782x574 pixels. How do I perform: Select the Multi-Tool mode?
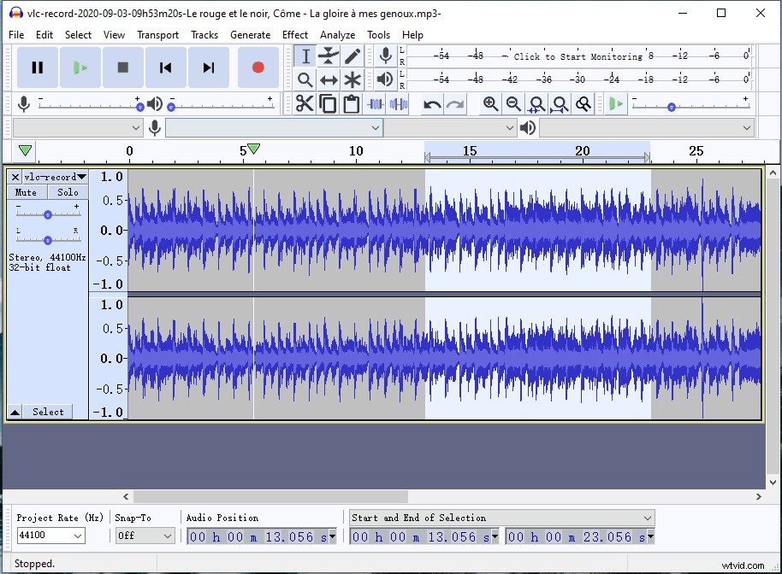coord(353,79)
